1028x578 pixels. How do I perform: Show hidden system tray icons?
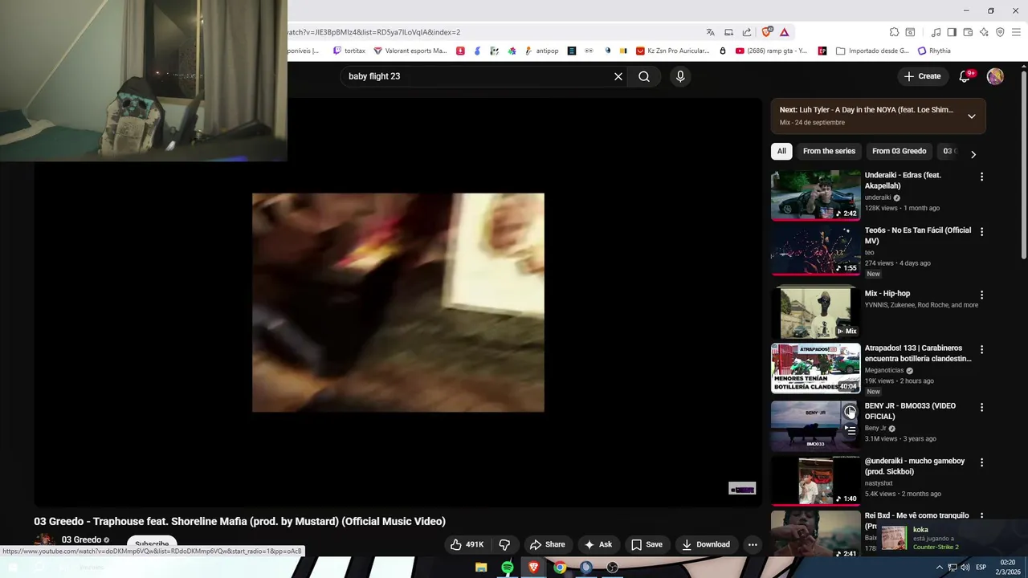point(940,568)
